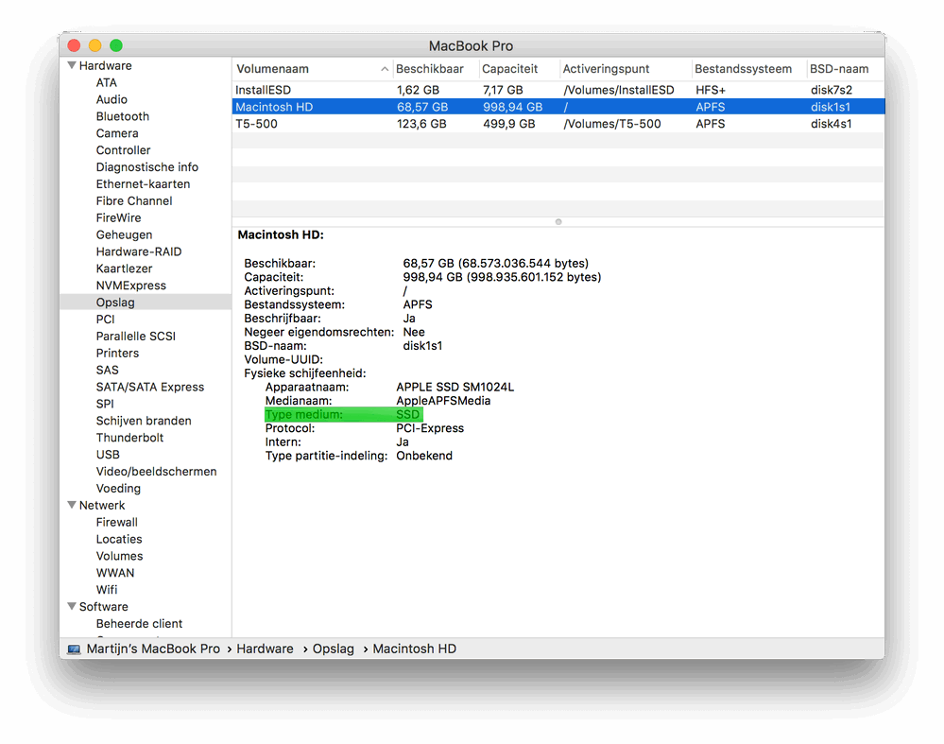Screen dimensions: 944x744
Task: Select Parallelle SCSI entry
Action: point(135,336)
